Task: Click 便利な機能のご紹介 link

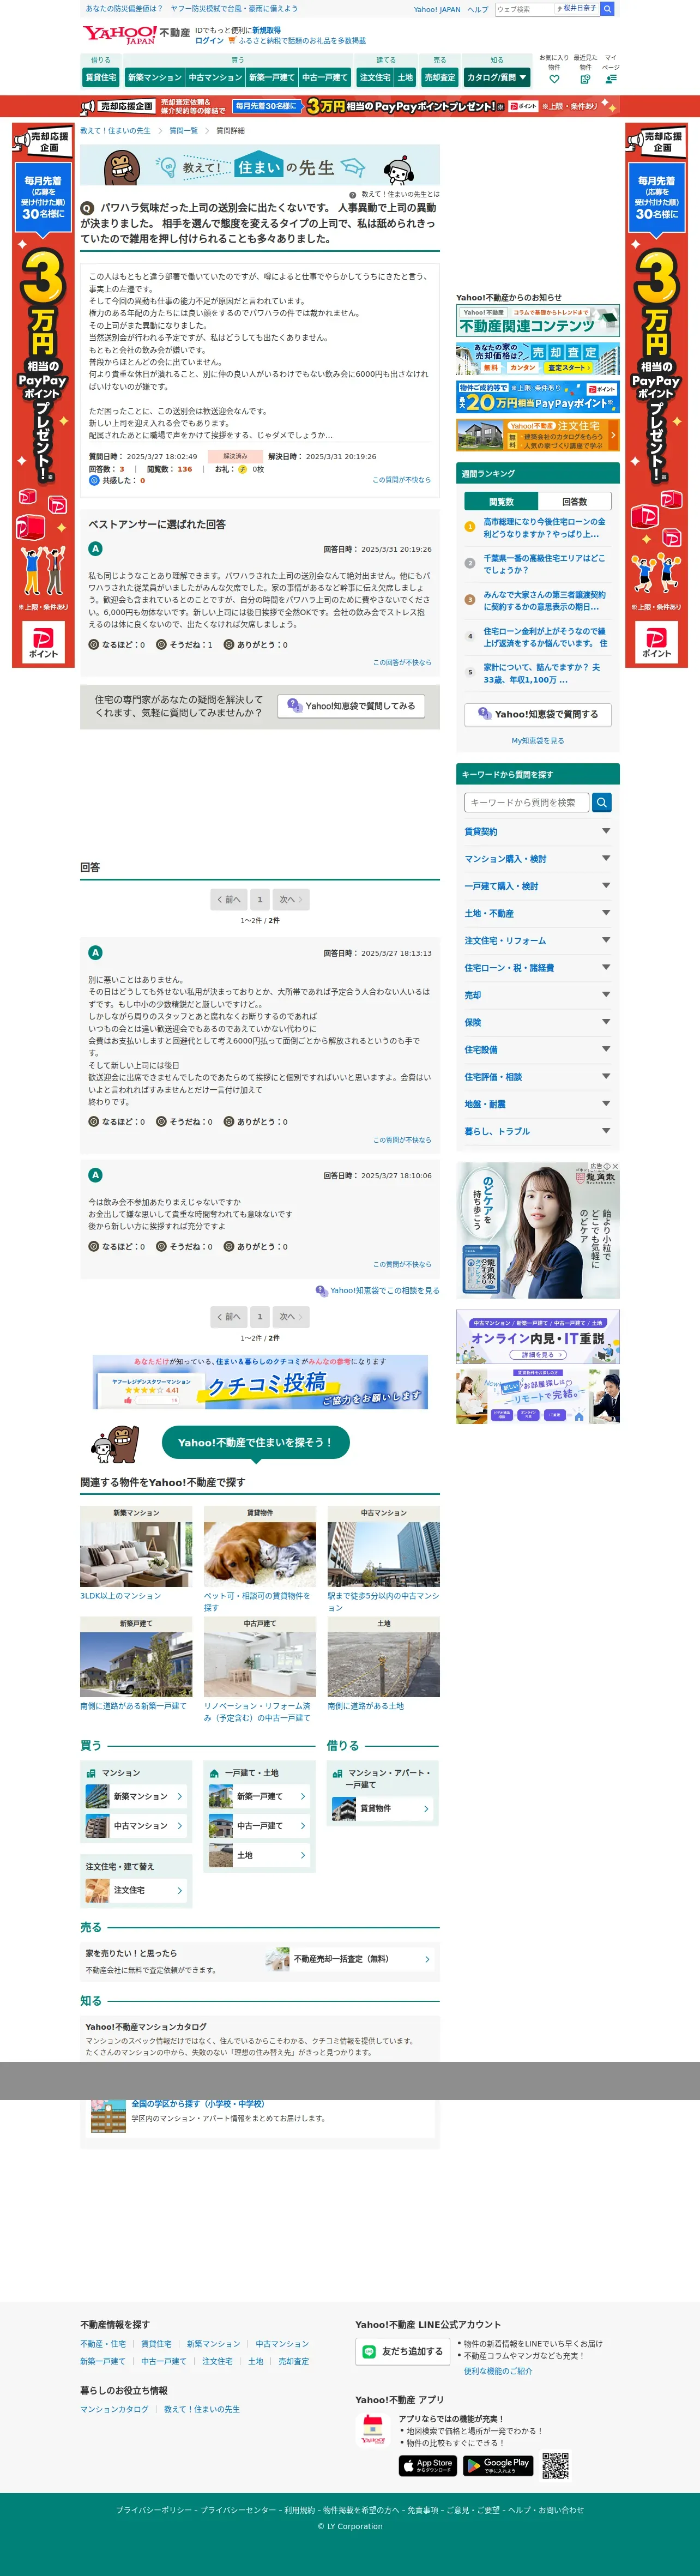Action: pos(498,2371)
